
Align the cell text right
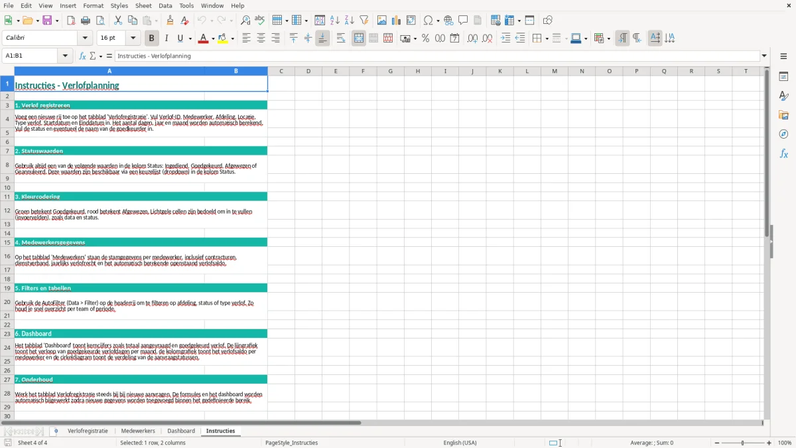point(275,38)
